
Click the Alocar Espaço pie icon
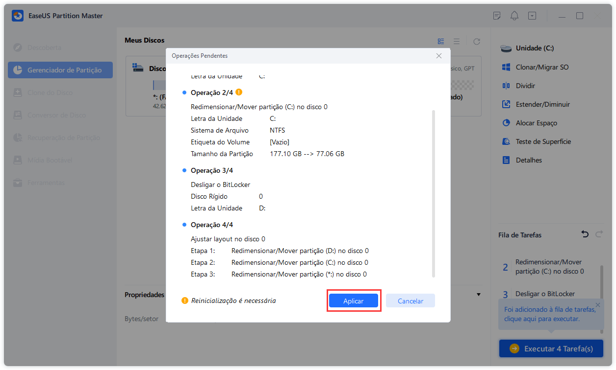pyautogui.click(x=507, y=123)
